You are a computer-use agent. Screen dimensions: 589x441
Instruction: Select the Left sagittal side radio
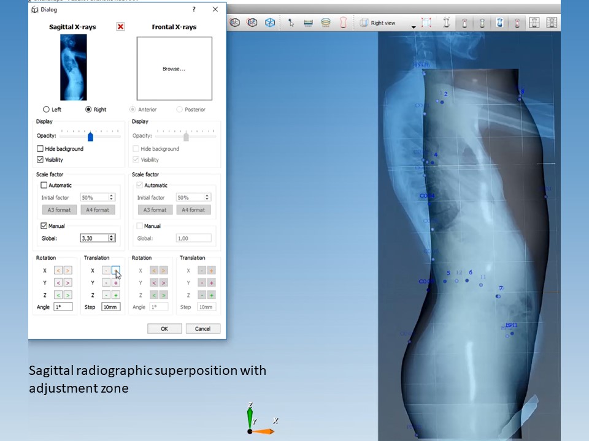coord(46,109)
